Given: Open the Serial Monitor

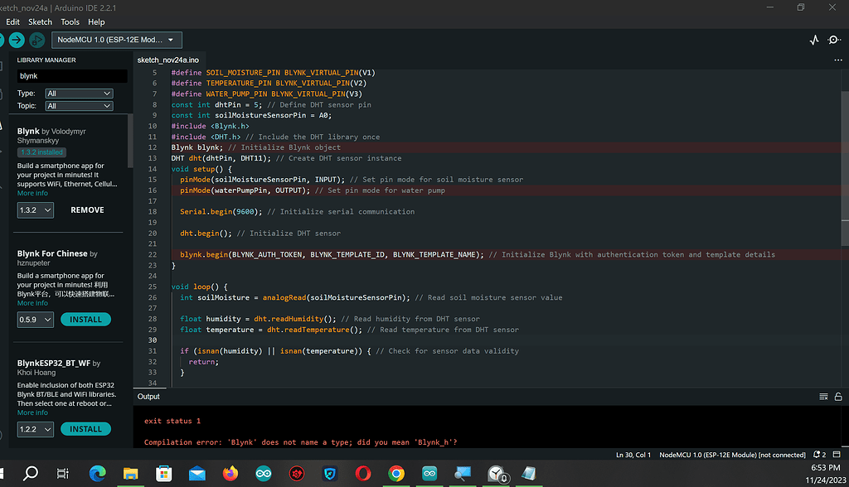Looking at the screenshot, I should coord(834,40).
